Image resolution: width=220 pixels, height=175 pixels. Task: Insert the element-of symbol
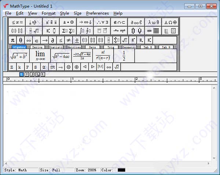[37, 40]
